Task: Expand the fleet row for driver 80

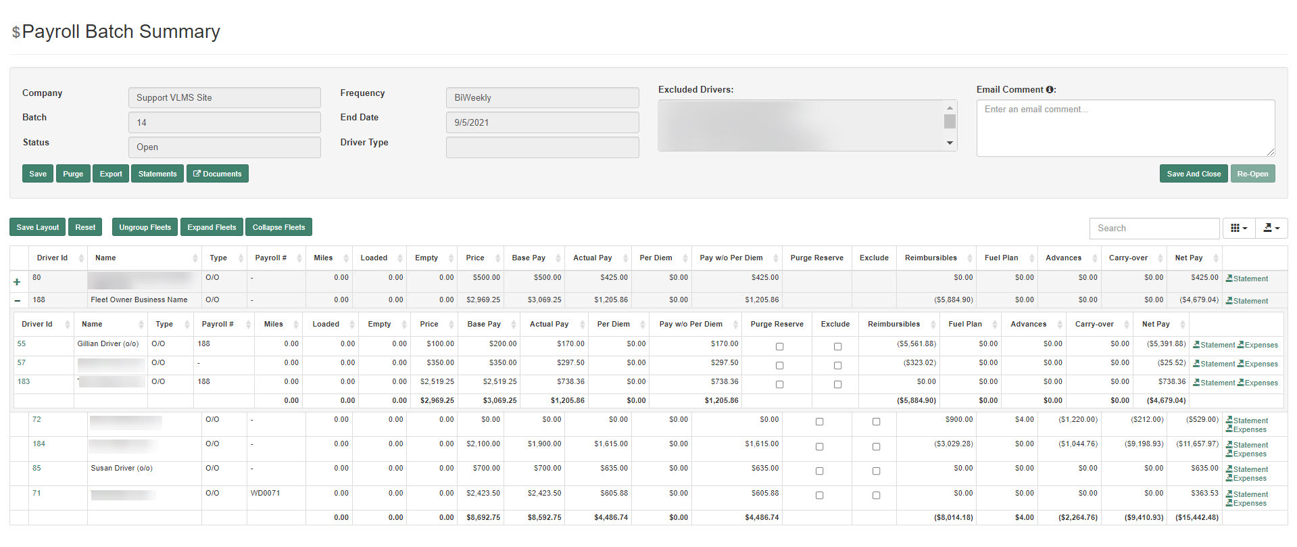Action: tap(17, 282)
